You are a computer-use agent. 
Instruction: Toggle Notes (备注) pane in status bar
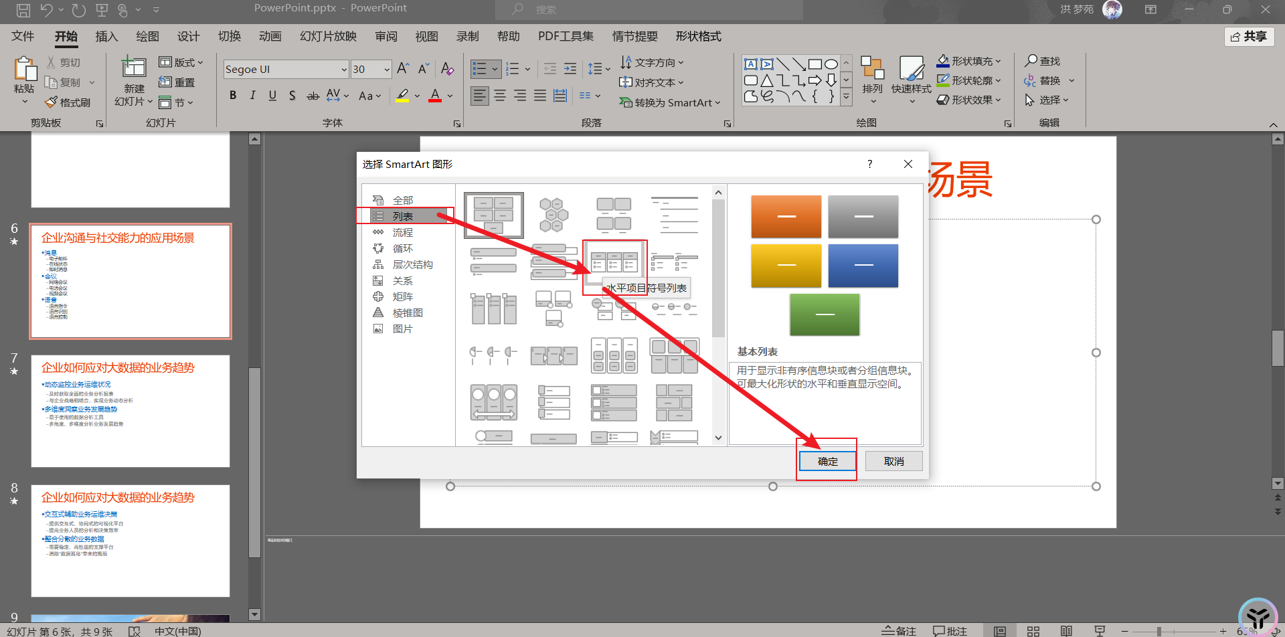click(x=899, y=631)
